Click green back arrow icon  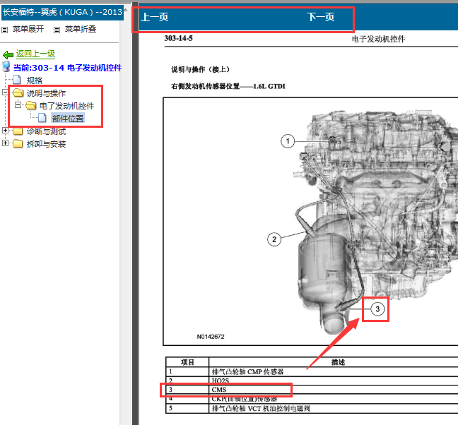(8, 54)
